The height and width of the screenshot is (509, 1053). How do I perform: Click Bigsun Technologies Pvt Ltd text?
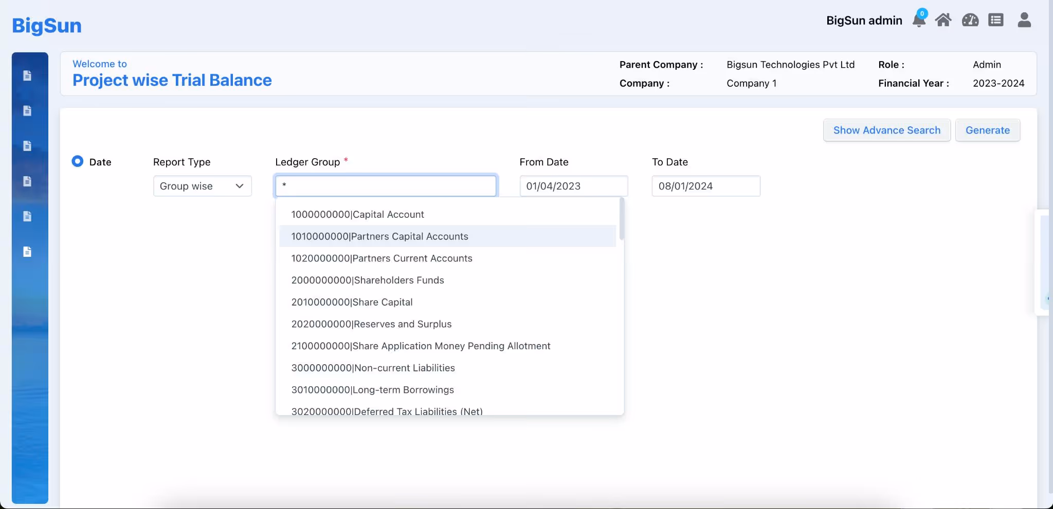tap(790, 65)
